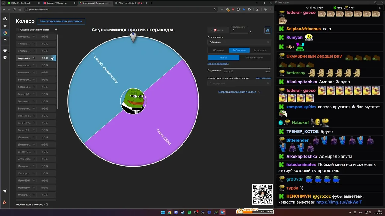Open Discord from the taskbar
Image resolution: width=385 pixels, height=216 pixels.
click(x=176, y=212)
